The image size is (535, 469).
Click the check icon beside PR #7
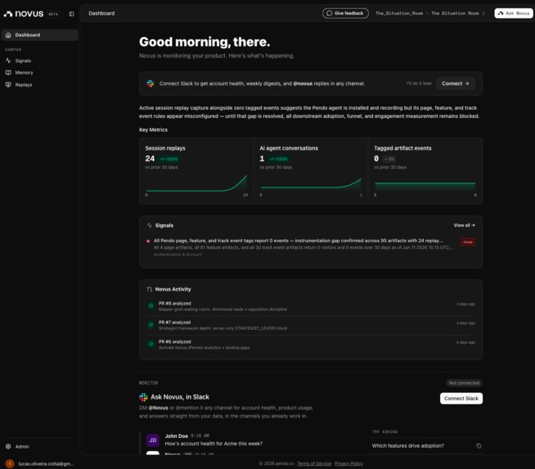(151, 325)
